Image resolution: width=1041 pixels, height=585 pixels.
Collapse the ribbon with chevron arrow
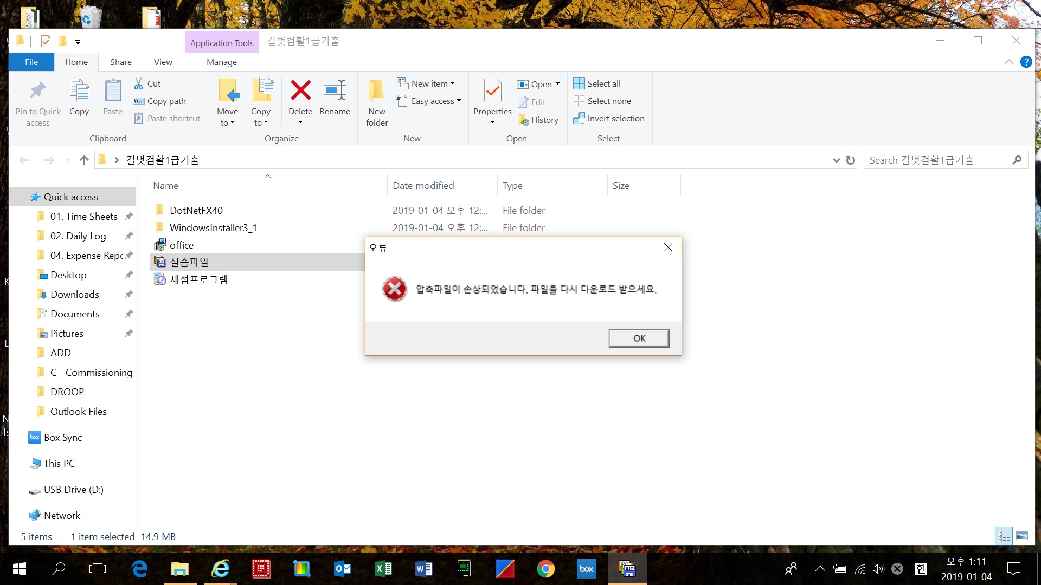(x=1008, y=62)
